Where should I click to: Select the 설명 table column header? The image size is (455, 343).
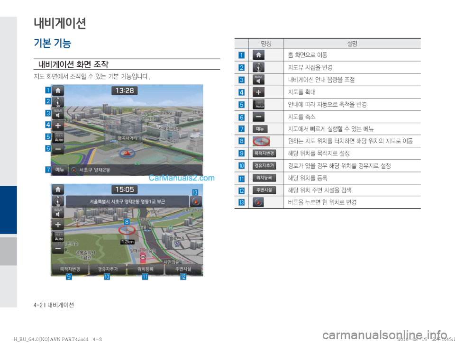pyautogui.click(x=352, y=44)
